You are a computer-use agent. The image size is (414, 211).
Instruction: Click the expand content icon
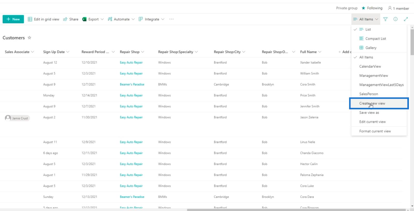(406, 19)
